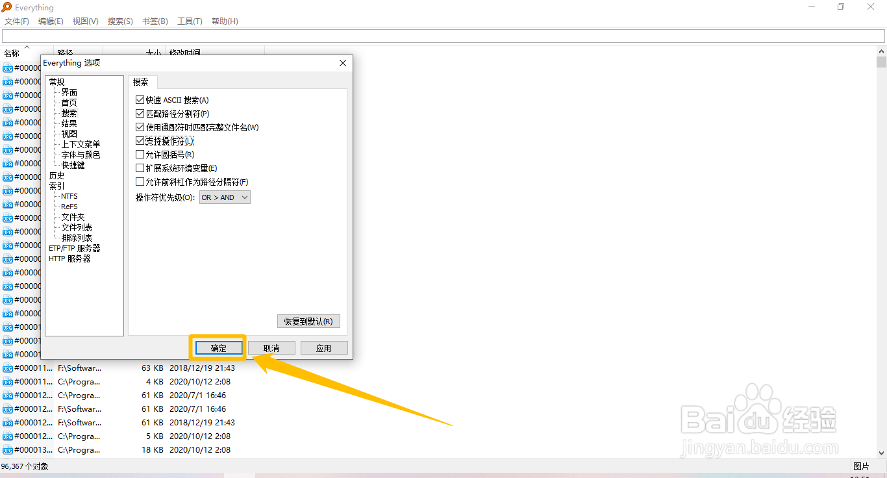Select HTTP 服务器 in options tree
This screenshot has width=887, height=478.
pos(69,258)
